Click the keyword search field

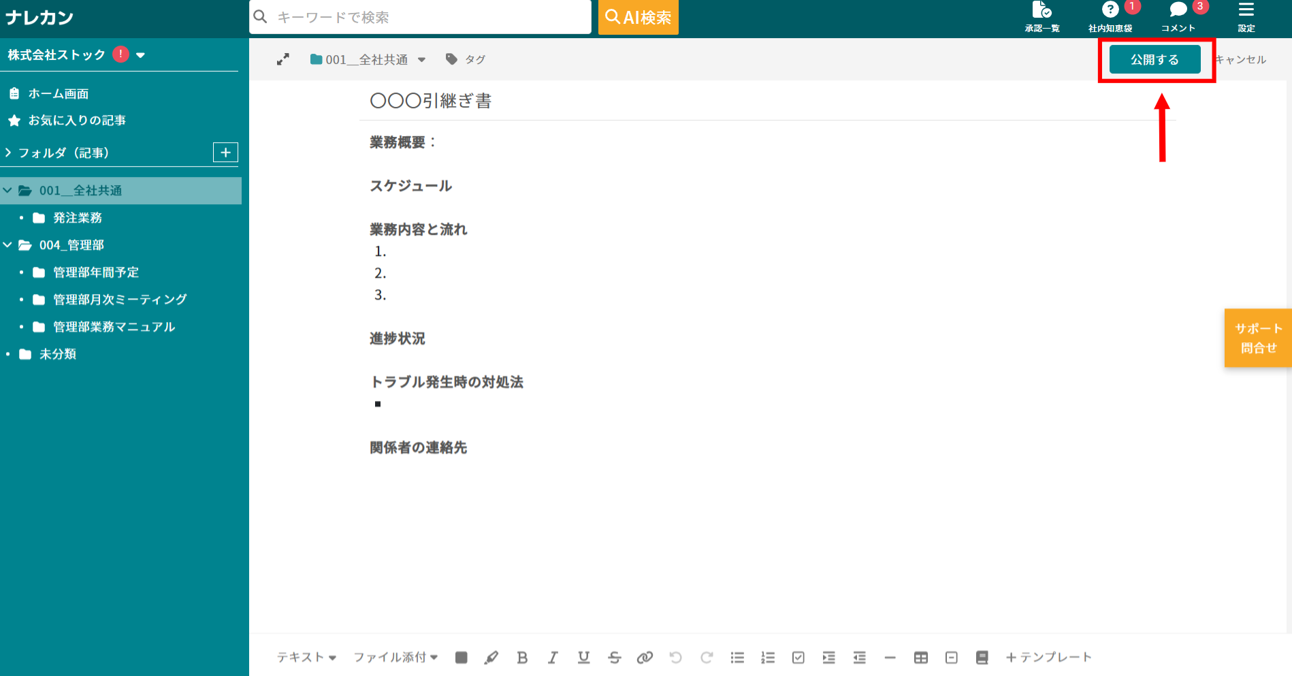pos(419,17)
